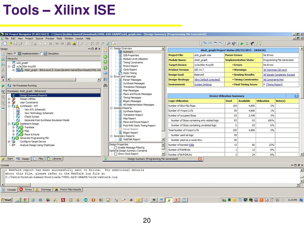
Task: Click the Hierarchy panel horizontal scrollbar
Action: coord(43,80)
